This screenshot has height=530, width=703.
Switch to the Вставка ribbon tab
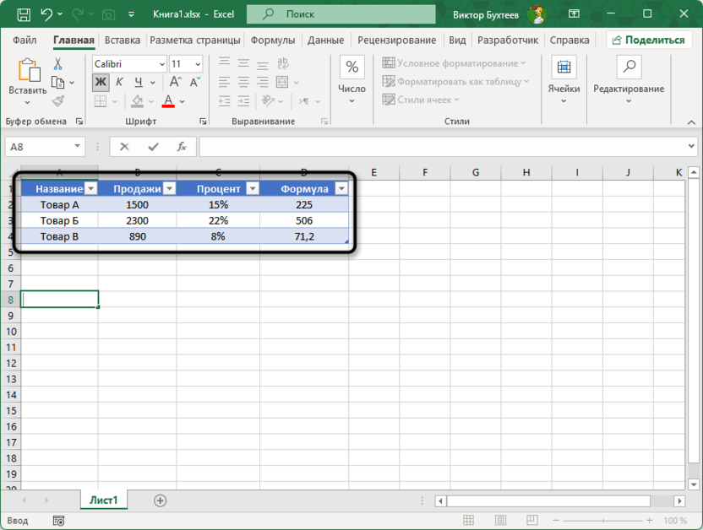tap(123, 40)
